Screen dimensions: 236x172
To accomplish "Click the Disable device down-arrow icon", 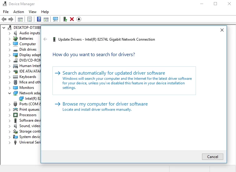I will tap(79, 19).
